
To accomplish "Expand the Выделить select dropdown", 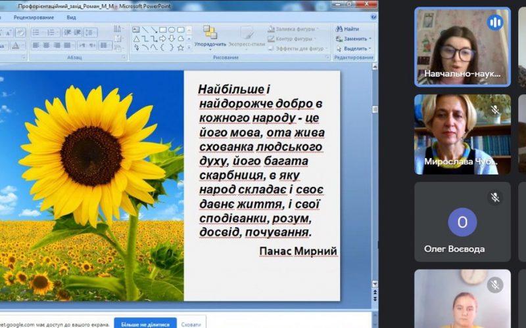I will [x=354, y=49].
